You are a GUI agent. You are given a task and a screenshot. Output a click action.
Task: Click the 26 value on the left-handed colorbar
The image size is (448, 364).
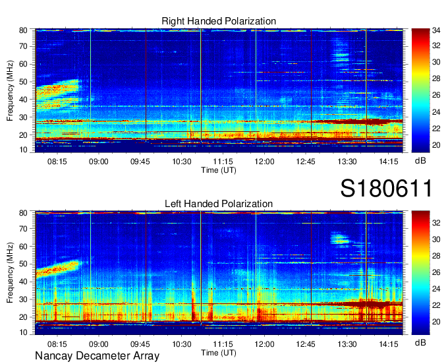(436, 272)
